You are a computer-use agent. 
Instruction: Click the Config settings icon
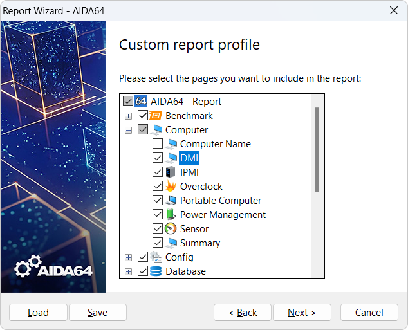156,257
